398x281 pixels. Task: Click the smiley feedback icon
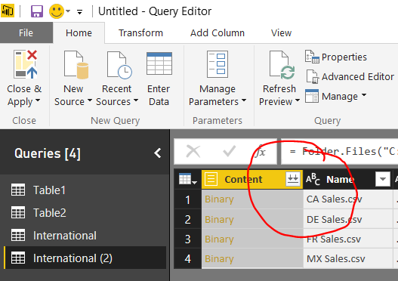pos(57,11)
